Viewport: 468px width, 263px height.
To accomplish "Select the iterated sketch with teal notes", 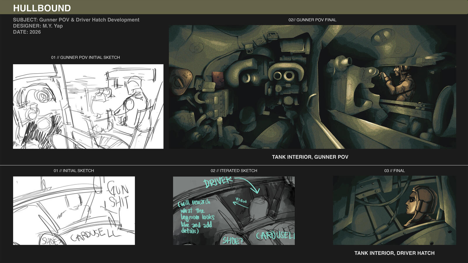I will coord(234,210).
